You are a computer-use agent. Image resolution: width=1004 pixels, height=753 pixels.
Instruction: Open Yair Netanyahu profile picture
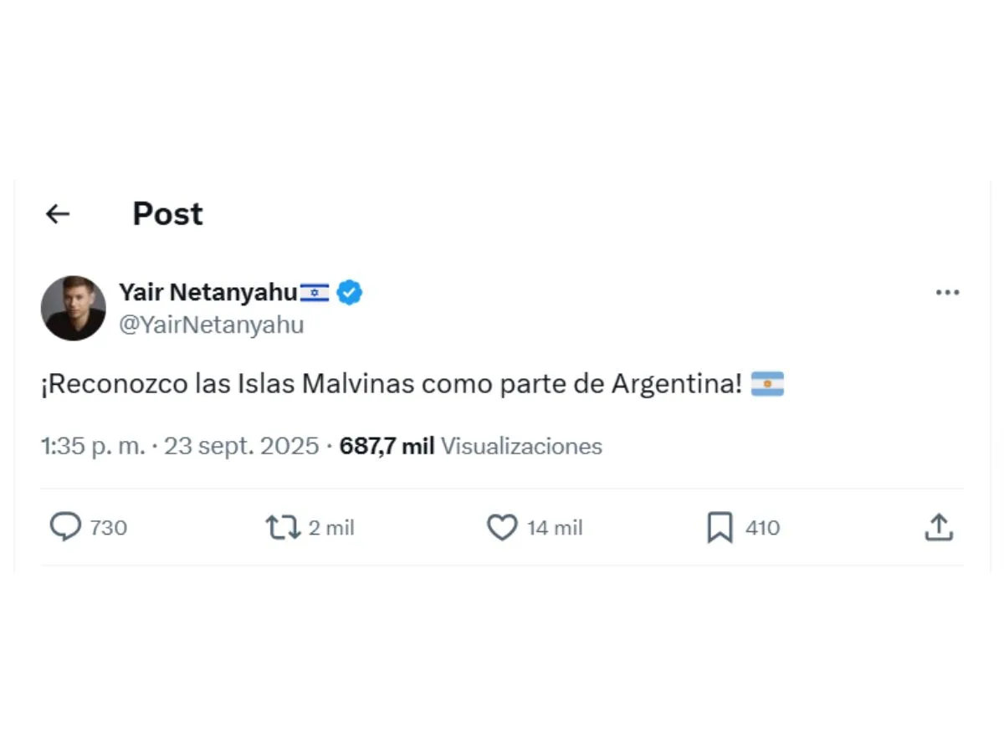[x=74, y=308]
